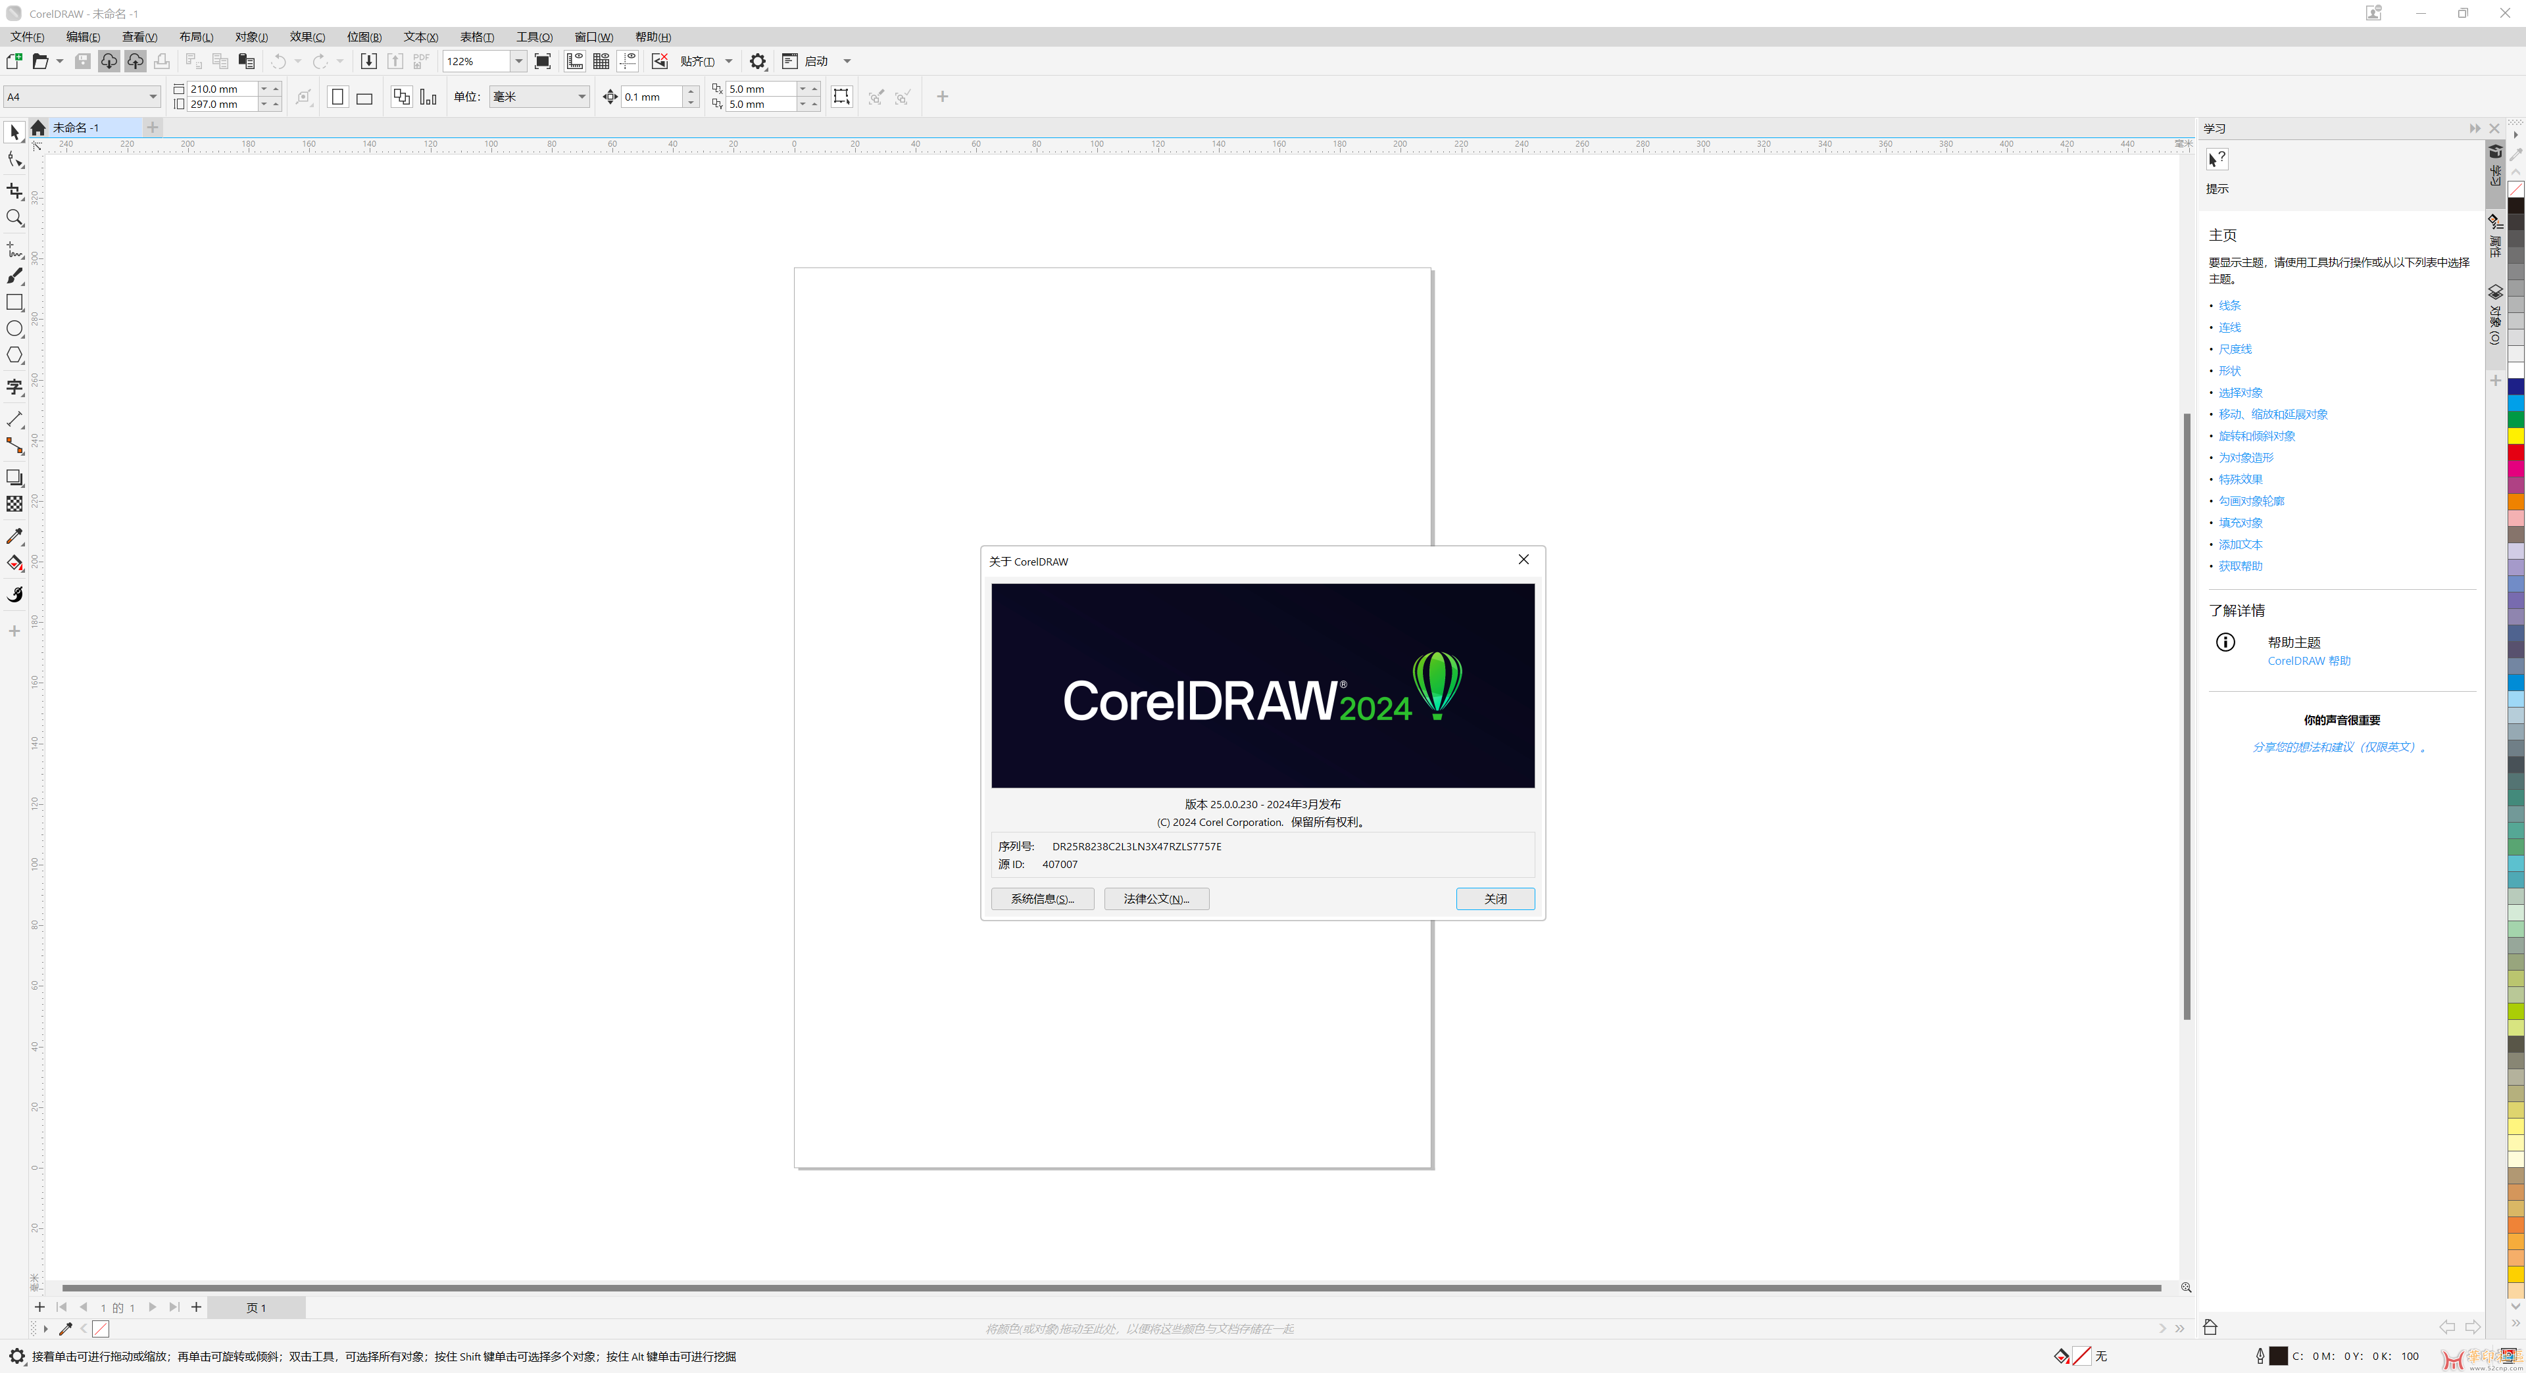This screenshot has height=1373, width=2526.
Task: Switch page to landscape orientation
Action: [365, 97]
